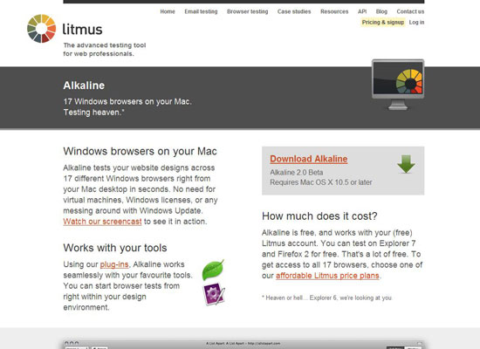Open the Resources nav item

[334, 11]
